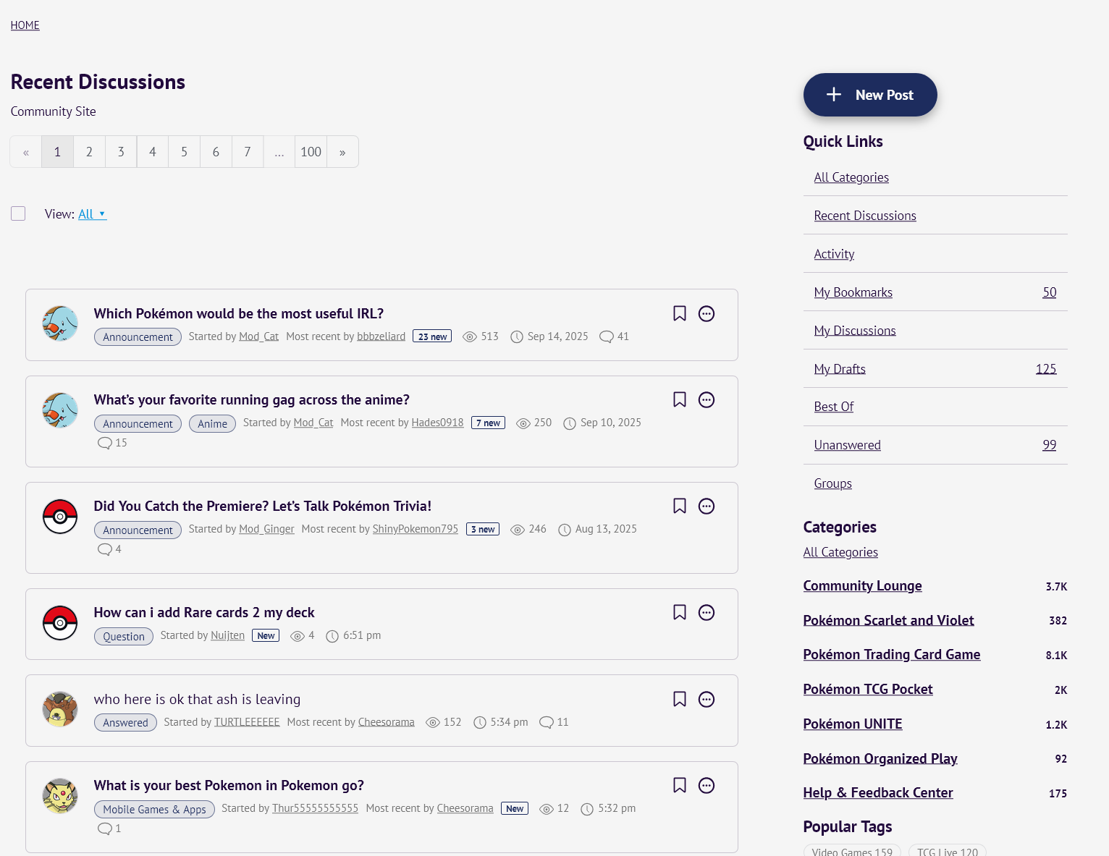This screenshot has height=856, width=1109.
Task: Click the '7 new' badge
Action: tap(489, 423)
